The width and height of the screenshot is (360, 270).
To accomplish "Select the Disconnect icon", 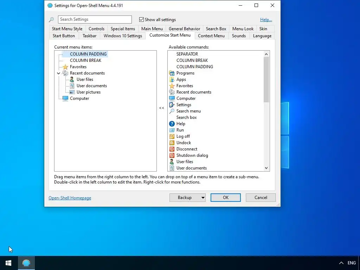I will pos(172,149).
